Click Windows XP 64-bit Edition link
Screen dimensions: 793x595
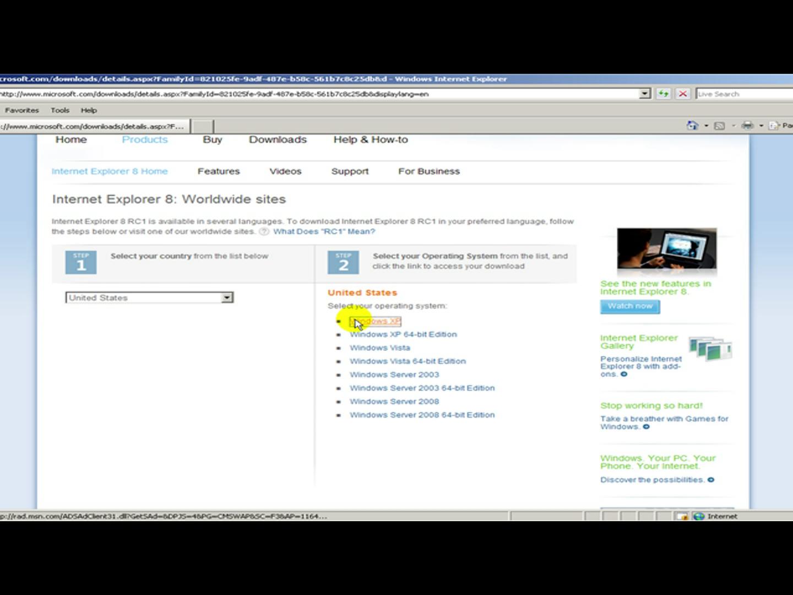coord(403,334)
